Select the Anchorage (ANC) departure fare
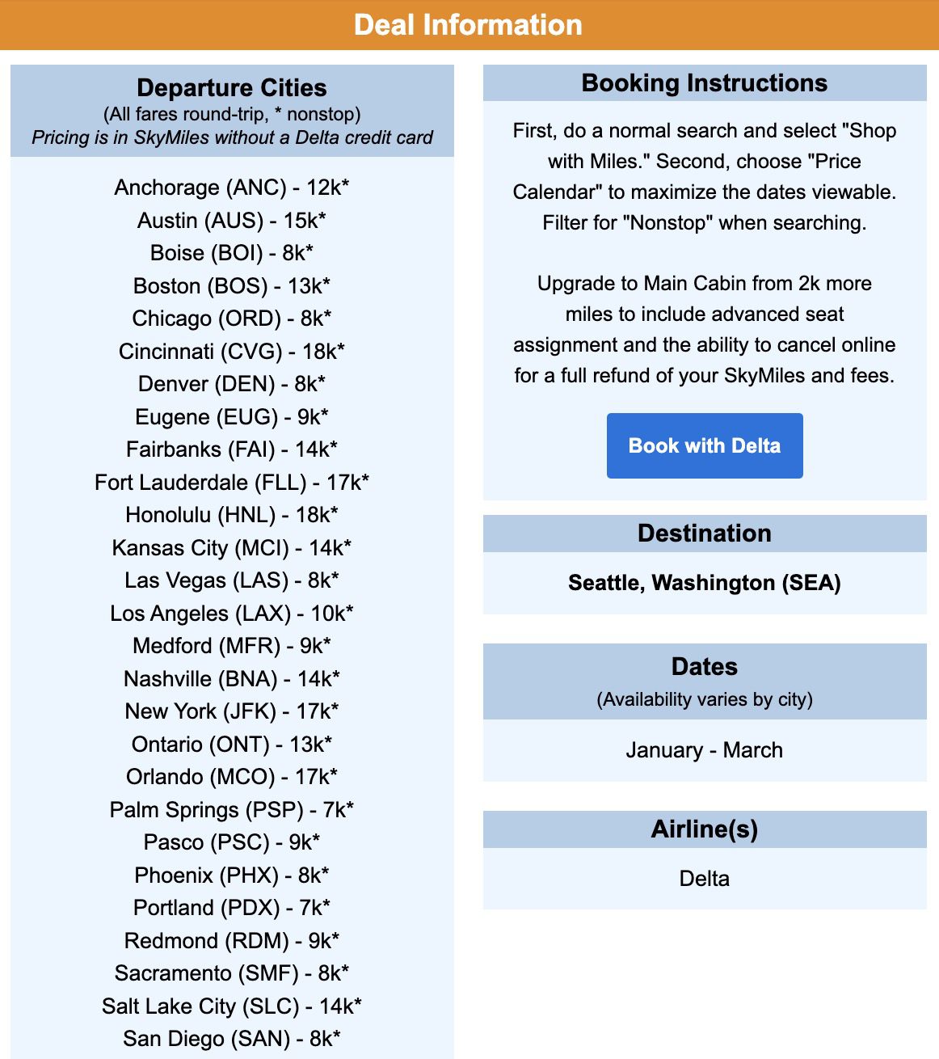Image resolution: width=939 pixels, height=1059 pixels. 232,188
